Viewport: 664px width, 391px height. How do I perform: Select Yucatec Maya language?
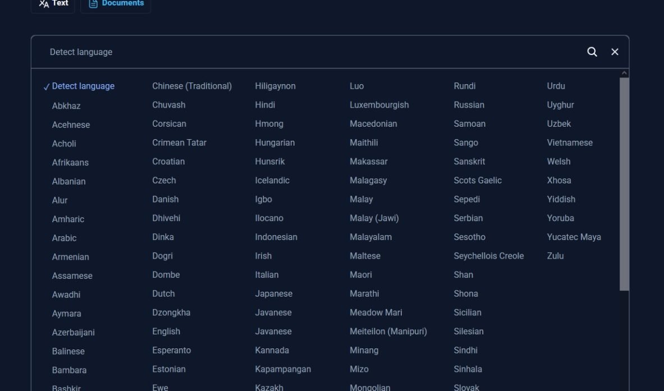(574, 237)
